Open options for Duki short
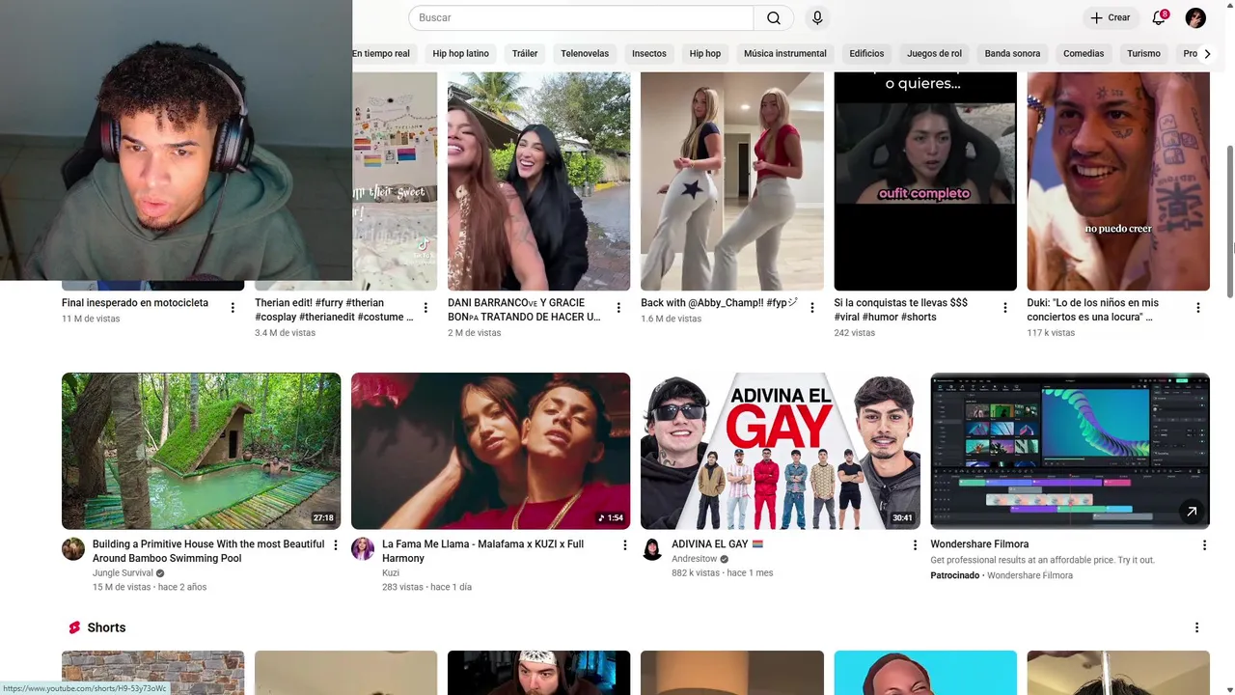The height and width of the screenshot is (695, 1235). click(1197, 308)
